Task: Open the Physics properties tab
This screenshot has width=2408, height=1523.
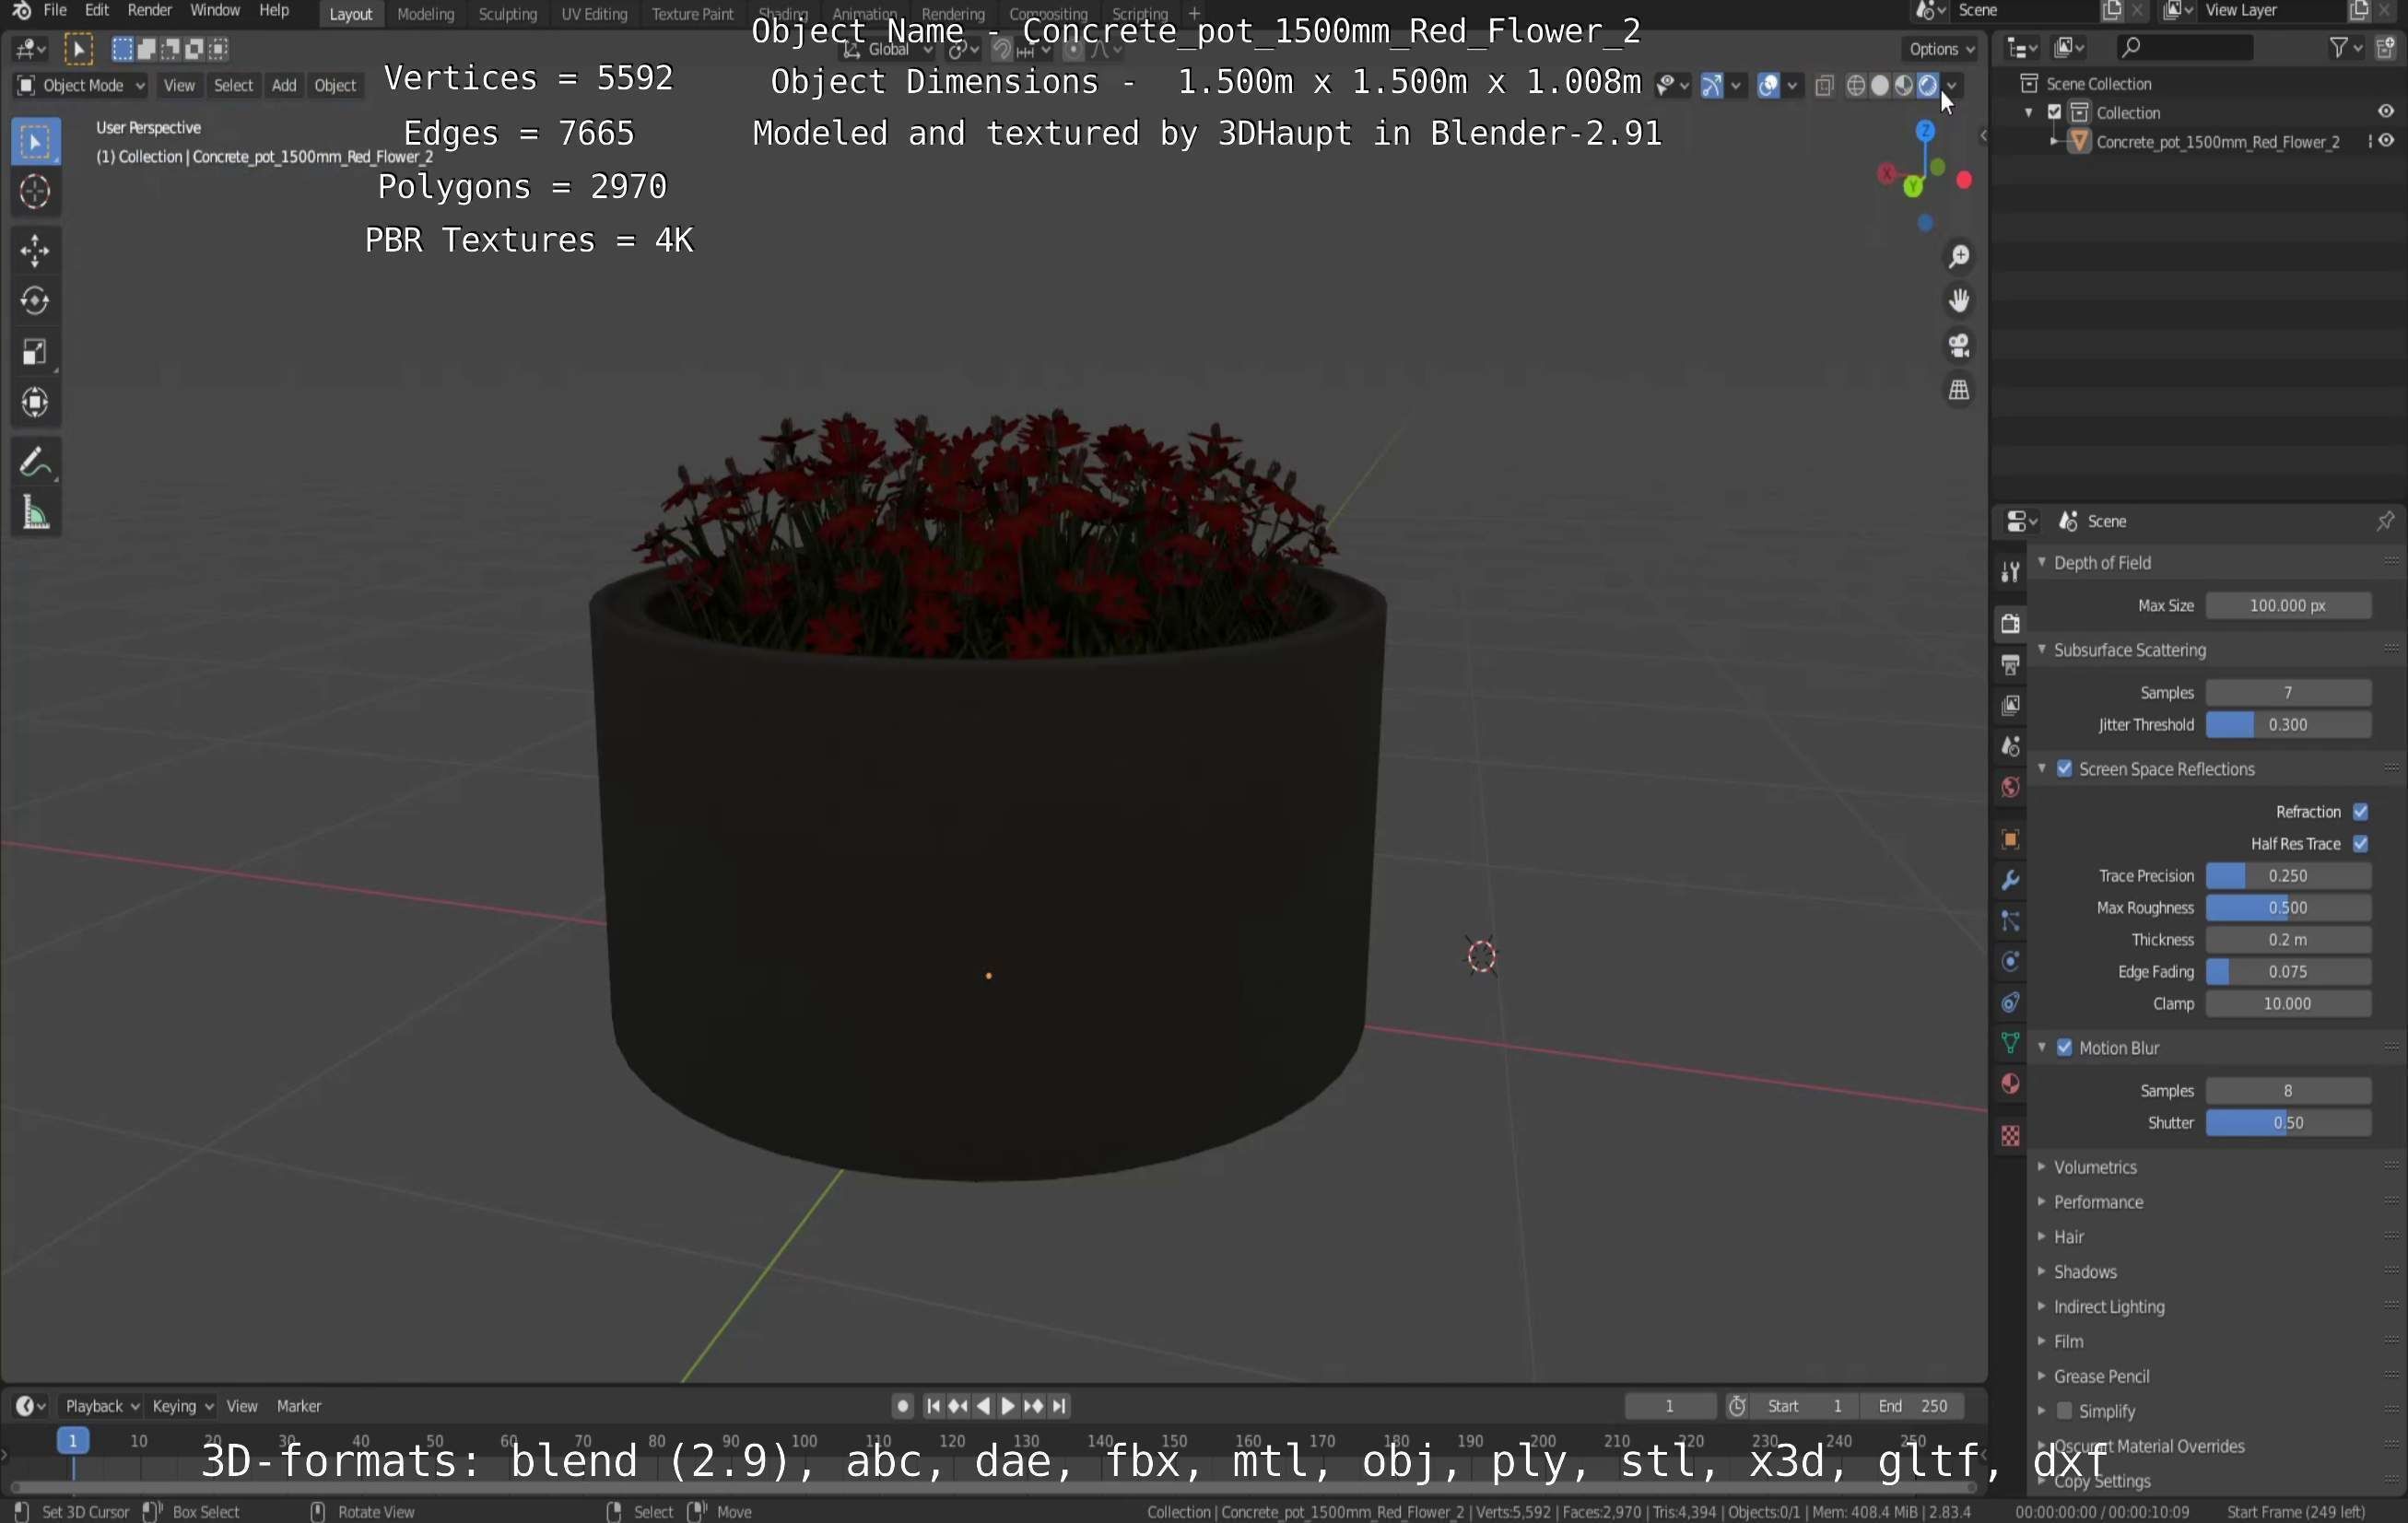Action: (x=2010, y=963)
